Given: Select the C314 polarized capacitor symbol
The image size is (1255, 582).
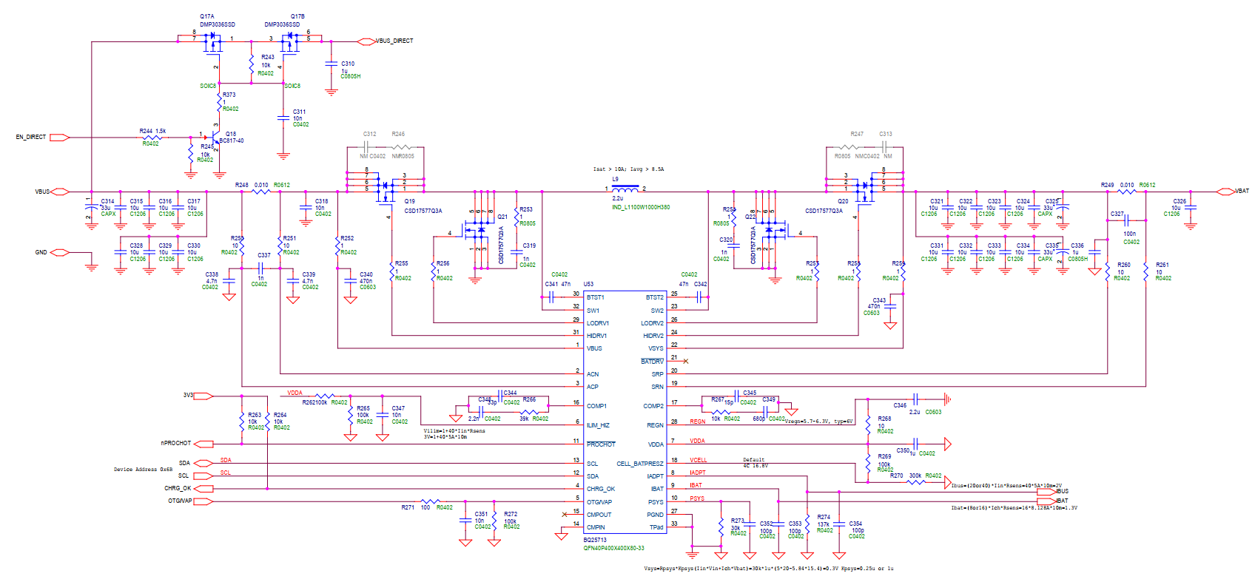Looking at the screenshot, I should (x=92, y=208).
